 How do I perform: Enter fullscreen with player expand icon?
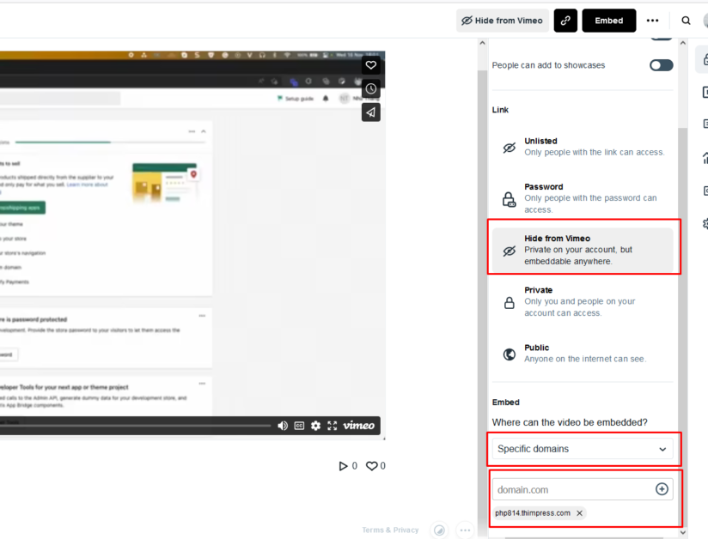[333, 426]
